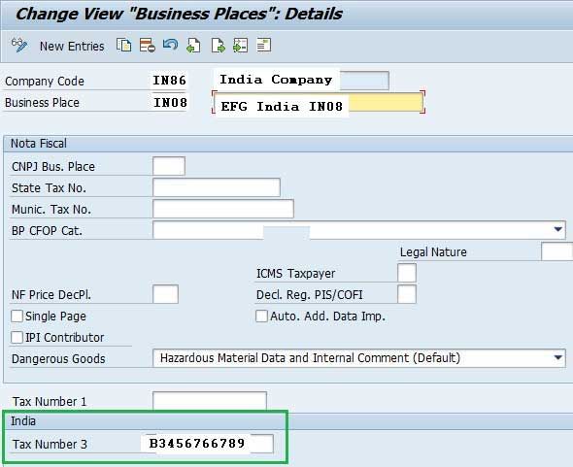Click the Other Entry position icon
573x467 pixels.
point(241,46)
